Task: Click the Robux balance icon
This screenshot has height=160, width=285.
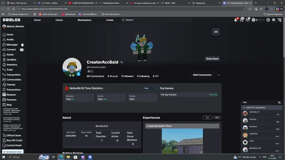Action: (253, 20)
